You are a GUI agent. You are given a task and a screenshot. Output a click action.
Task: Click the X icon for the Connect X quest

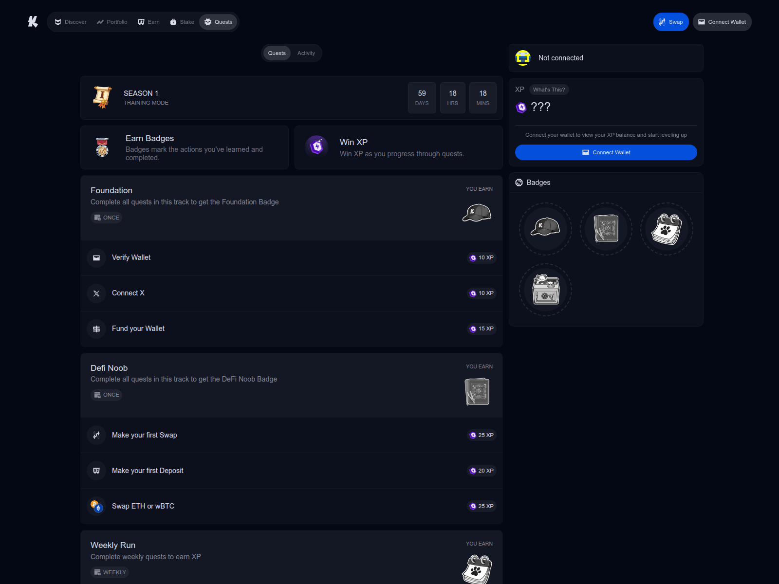96,293
